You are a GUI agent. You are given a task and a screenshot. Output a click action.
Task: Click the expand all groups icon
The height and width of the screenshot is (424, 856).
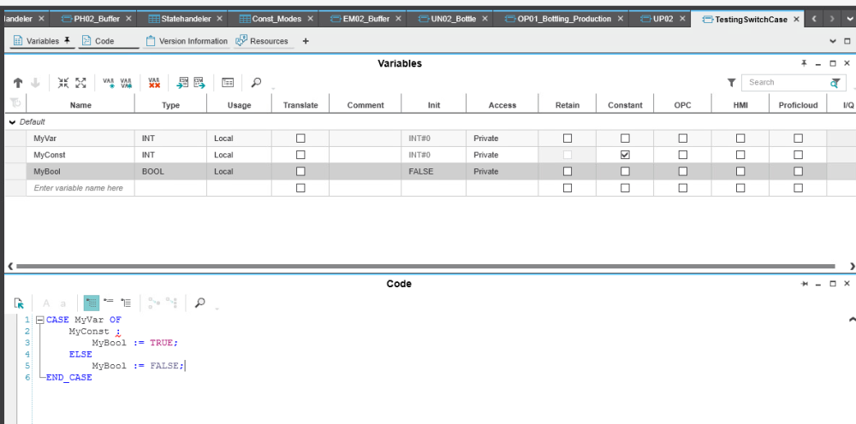point(80,83)
